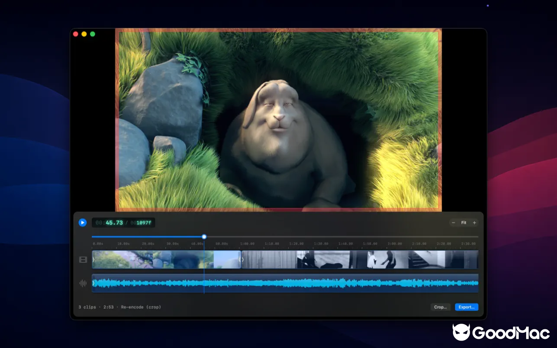Click the 1:30.00 mark on the ruler
This screenshot has width=557, height=348.
click(322, 244)
